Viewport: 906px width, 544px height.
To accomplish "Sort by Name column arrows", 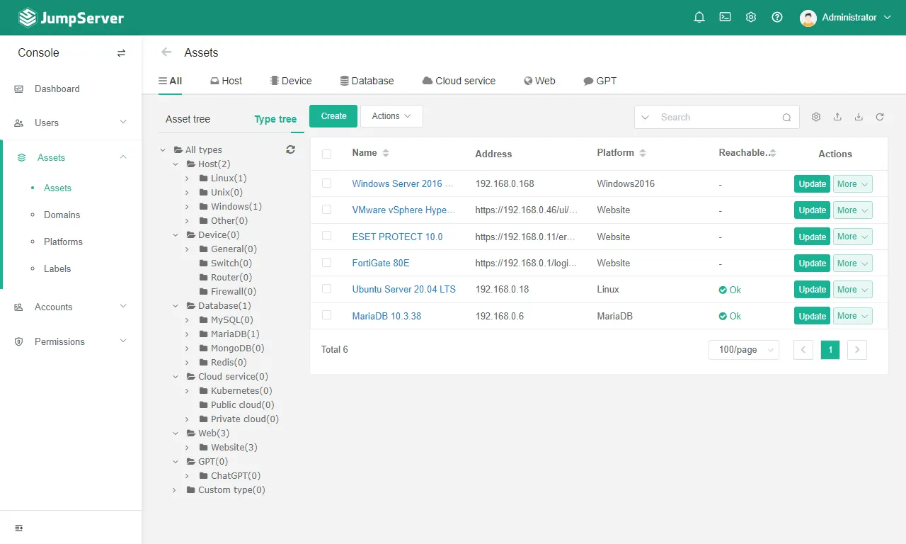I will point(386,153).
